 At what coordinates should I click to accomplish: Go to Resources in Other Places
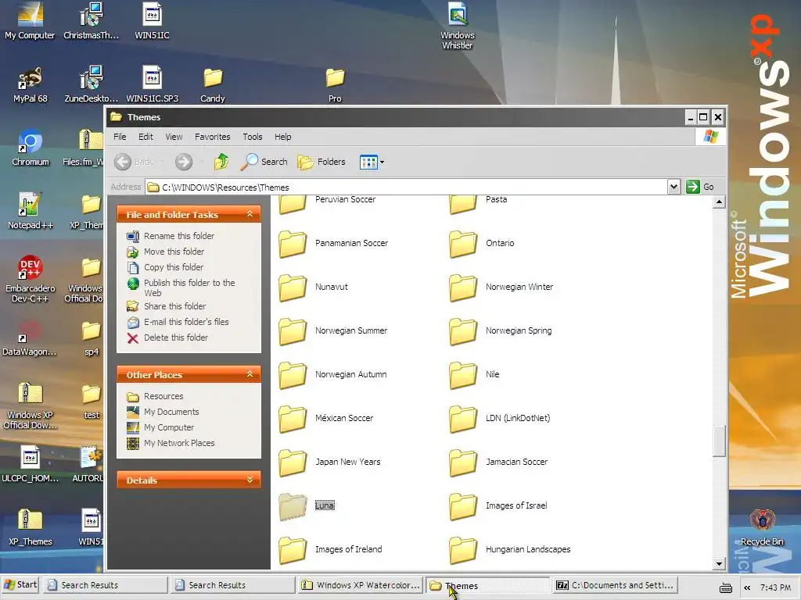[x=163, y=396]
